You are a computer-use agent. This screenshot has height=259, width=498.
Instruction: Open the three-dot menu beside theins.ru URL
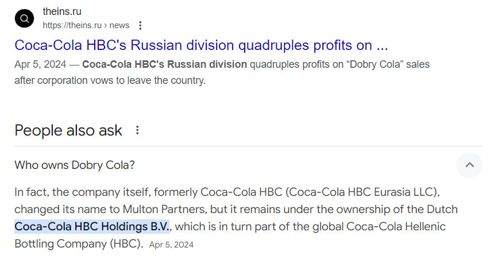pos(141,25)
